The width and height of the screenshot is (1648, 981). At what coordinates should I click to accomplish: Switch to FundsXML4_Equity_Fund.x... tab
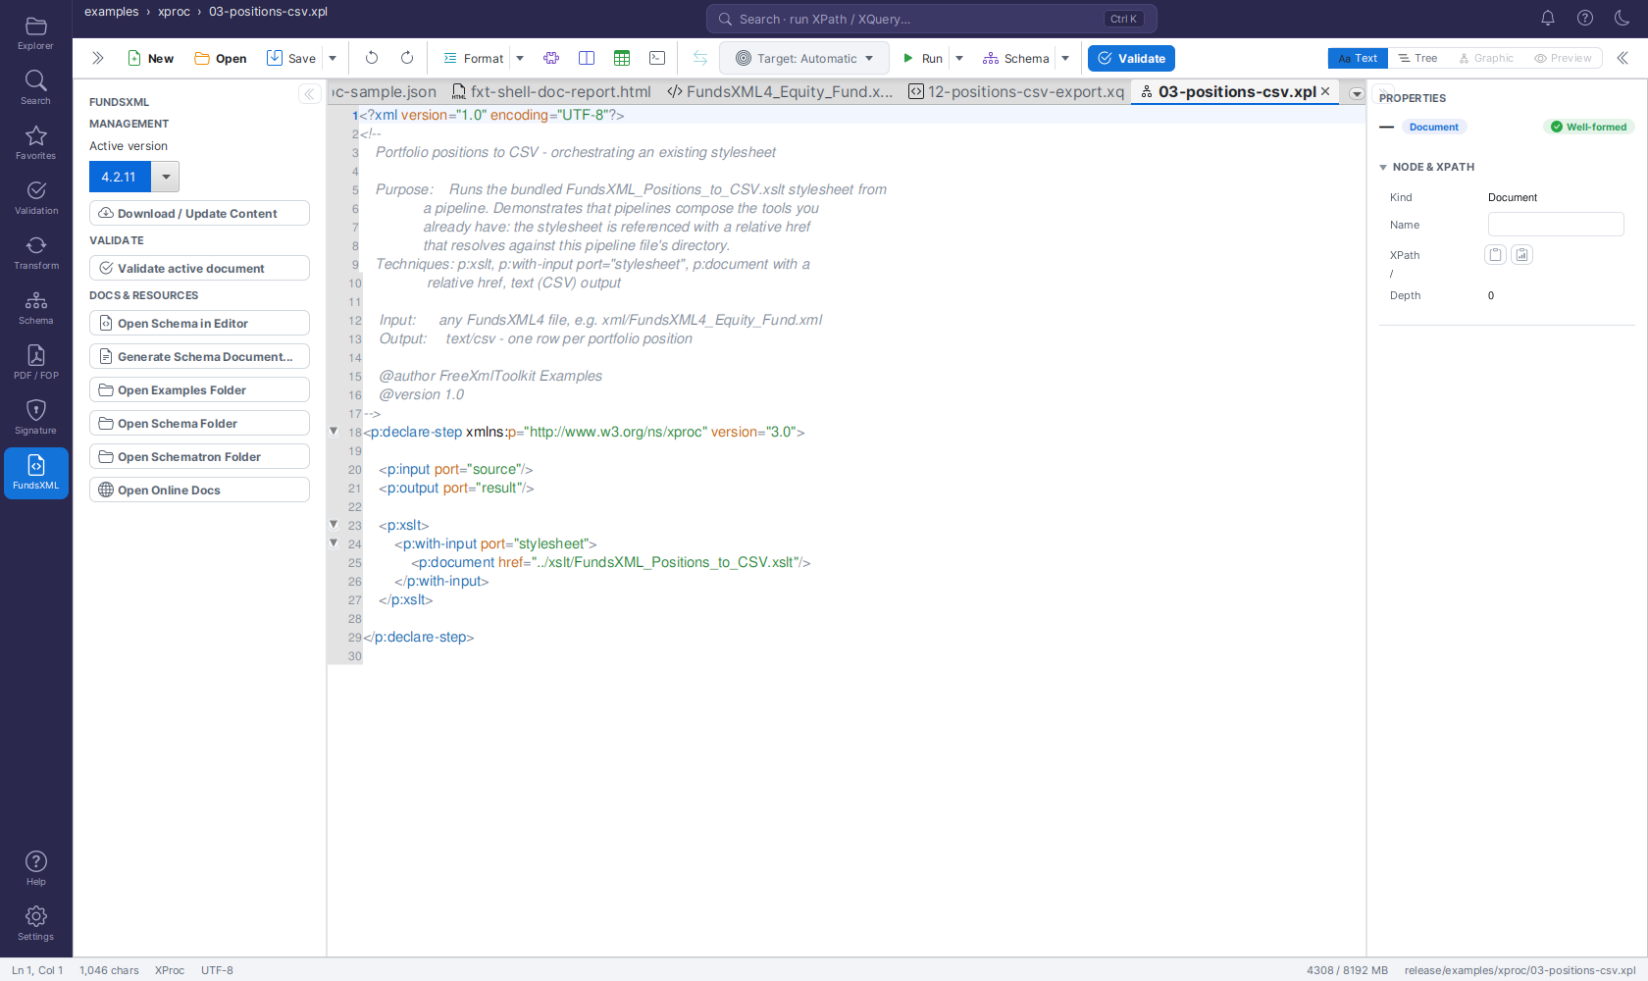click(x=781, y=91)
